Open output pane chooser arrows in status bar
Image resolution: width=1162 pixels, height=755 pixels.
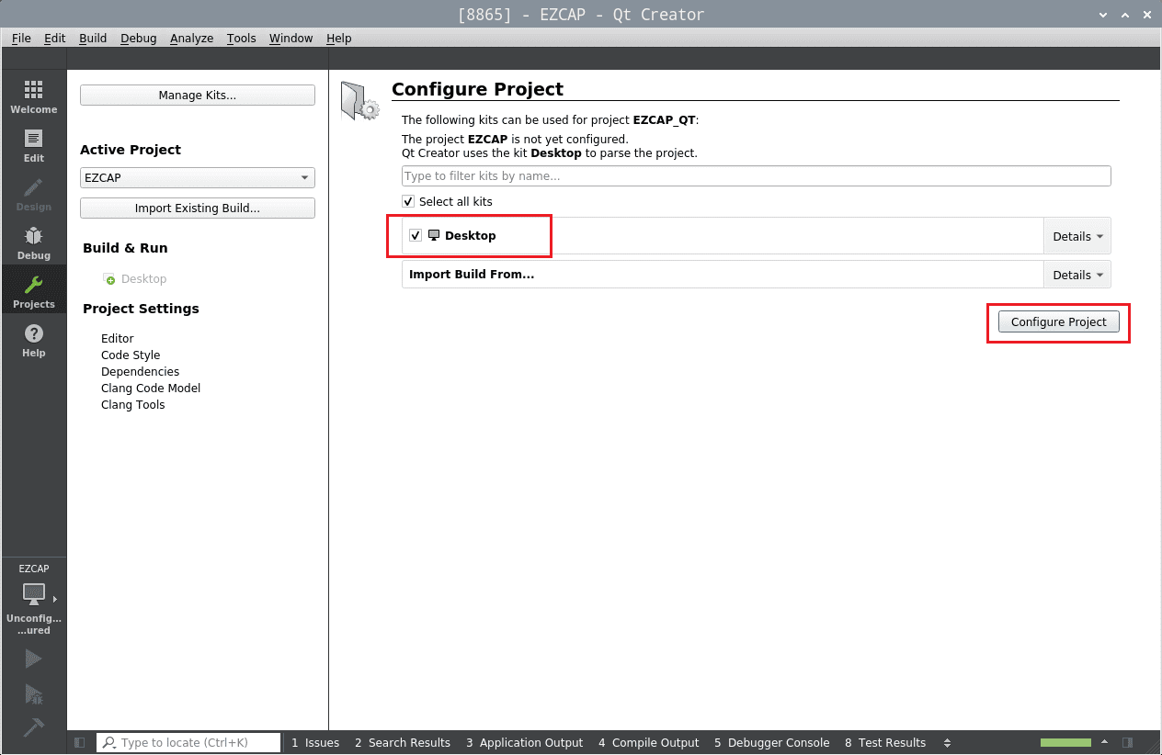(947, 742)
